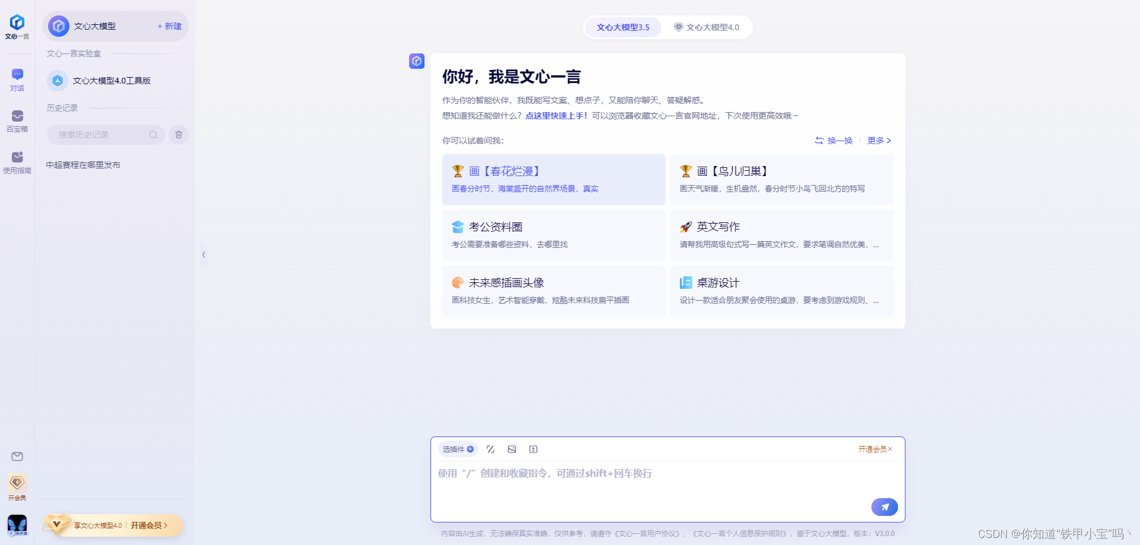Click the 享文心大模型4.0 promo text

point(98,525)
